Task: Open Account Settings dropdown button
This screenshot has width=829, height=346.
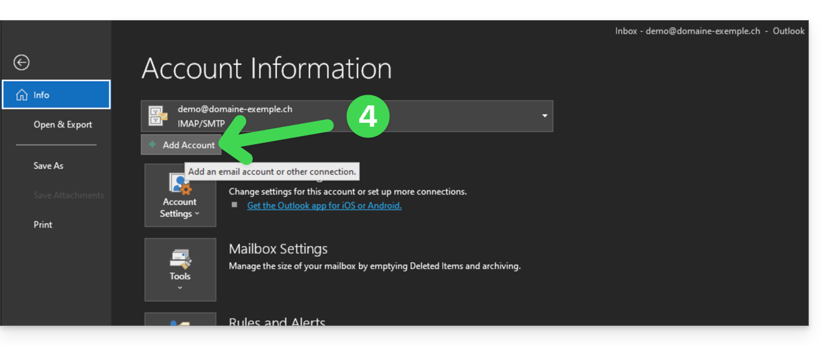Action: tap(180, 194)
